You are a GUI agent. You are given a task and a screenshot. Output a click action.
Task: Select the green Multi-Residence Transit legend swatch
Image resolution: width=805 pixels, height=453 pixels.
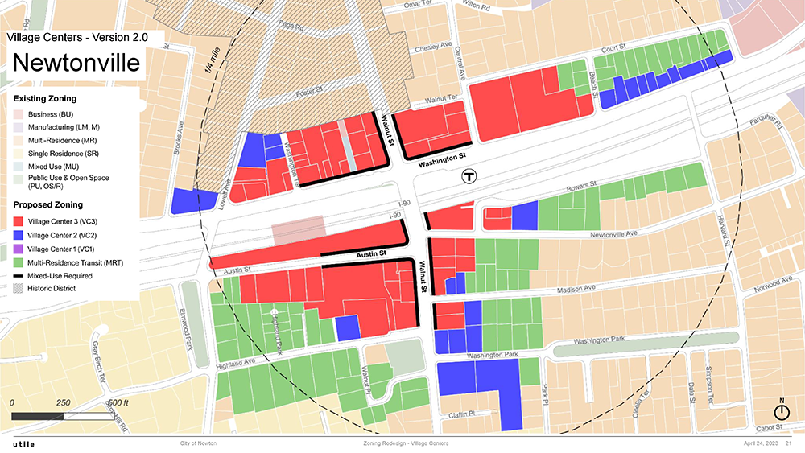pyautogui.click(x=18, y=262)
